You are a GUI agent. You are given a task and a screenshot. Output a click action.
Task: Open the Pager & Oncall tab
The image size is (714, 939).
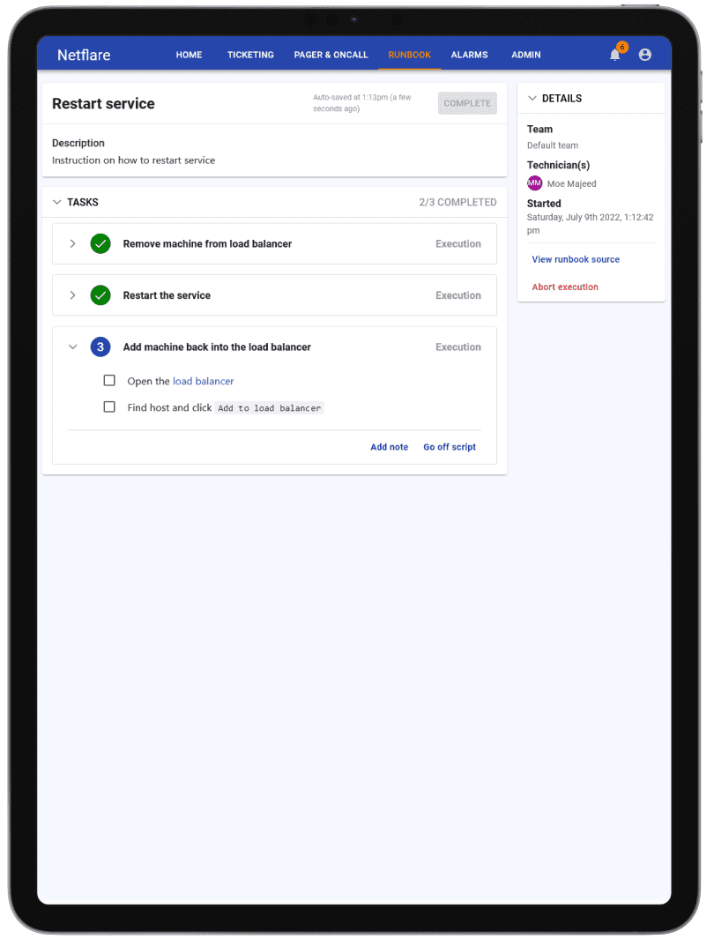click(331, 55)
